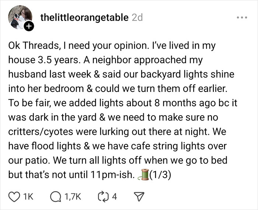Screen dimensions: 258x210
Task: Open the three-dot more options menu
Action: 242,17
